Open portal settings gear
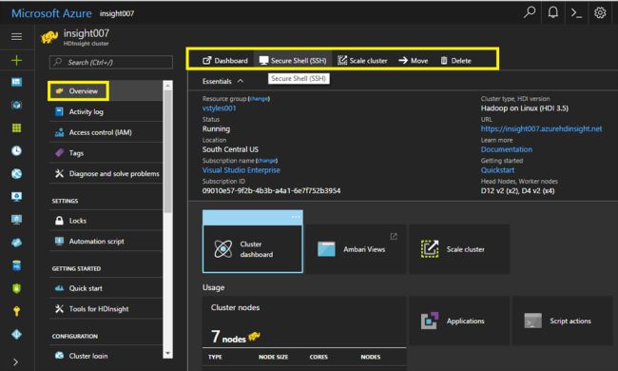Screen dimensions: 618x371 click(x=600, y=13)
